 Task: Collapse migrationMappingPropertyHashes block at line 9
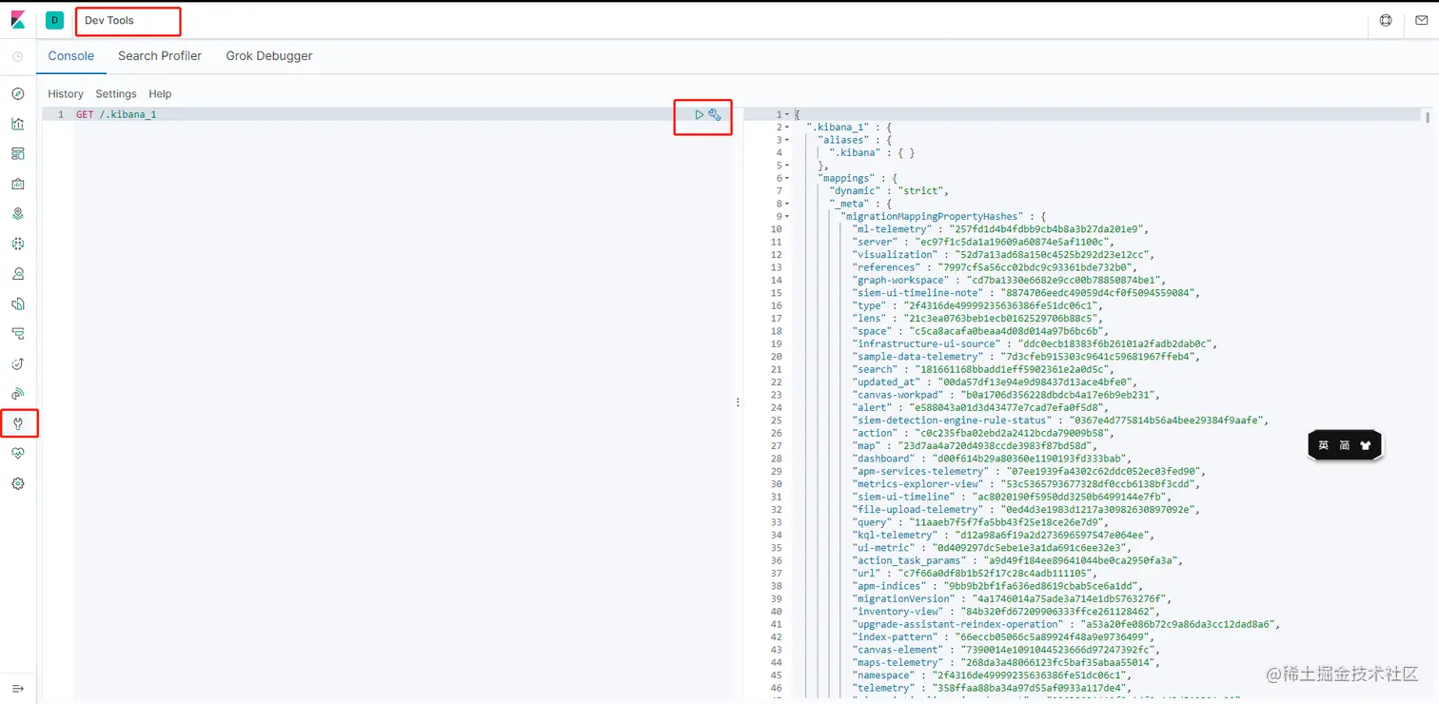coord(787,217)
